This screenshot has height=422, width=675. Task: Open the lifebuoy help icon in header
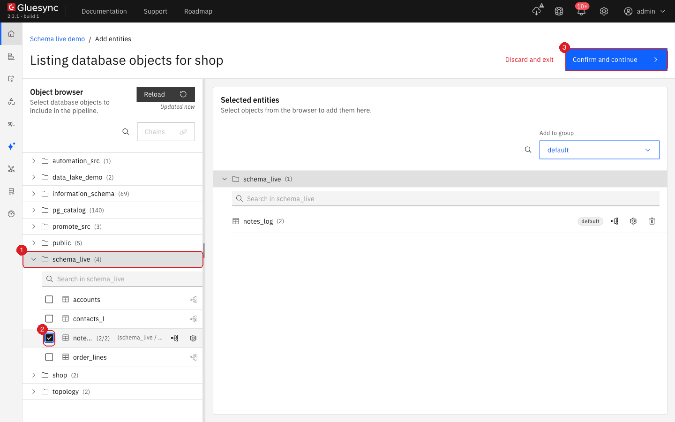[x=559, y=11]
